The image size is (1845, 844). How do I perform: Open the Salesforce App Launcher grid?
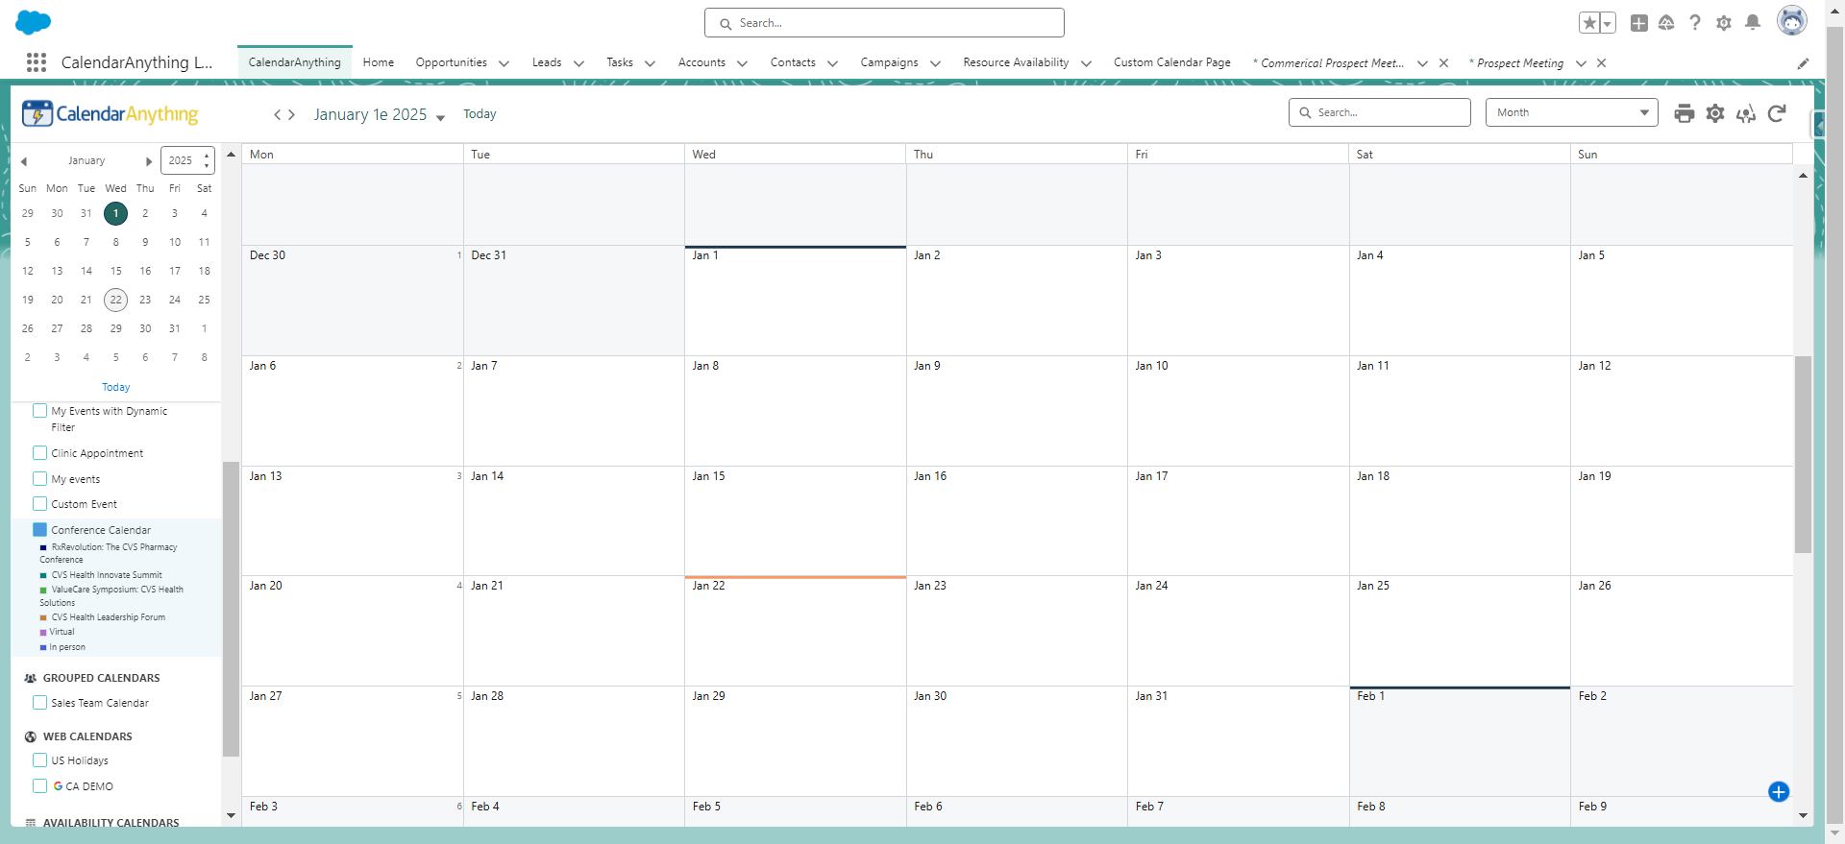click(x=37, y=62)
